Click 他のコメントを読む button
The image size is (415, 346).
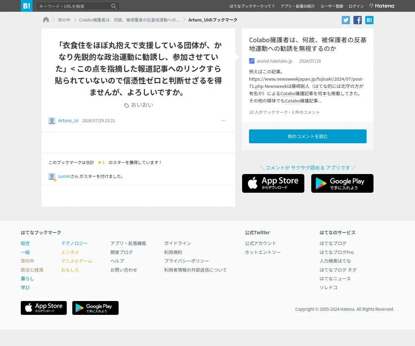click(308, 136)
